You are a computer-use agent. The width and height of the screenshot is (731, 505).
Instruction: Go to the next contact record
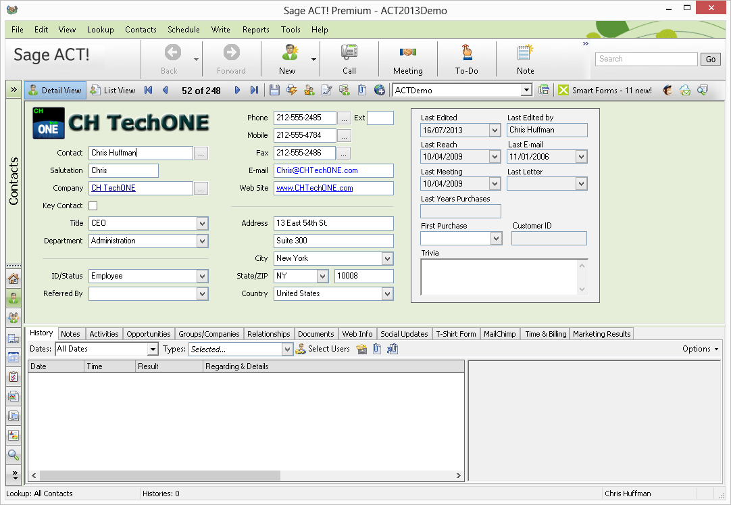point(237,90)
